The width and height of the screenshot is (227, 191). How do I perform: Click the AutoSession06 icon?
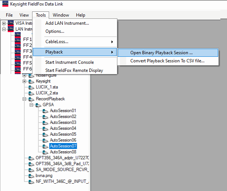45,140
